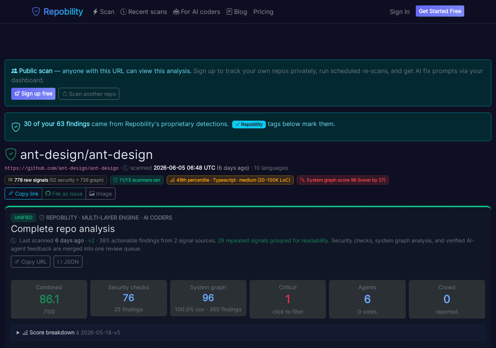Click '29 repeated signals grouped for readability' text

(274, 241)
